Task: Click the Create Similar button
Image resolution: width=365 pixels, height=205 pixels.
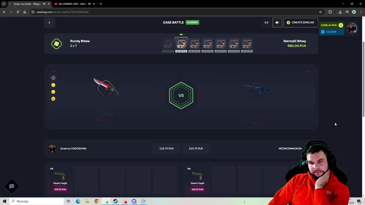Action: point(301,22)
